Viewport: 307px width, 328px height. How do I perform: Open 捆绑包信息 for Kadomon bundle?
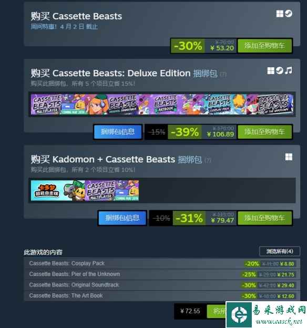pos(122,218)
